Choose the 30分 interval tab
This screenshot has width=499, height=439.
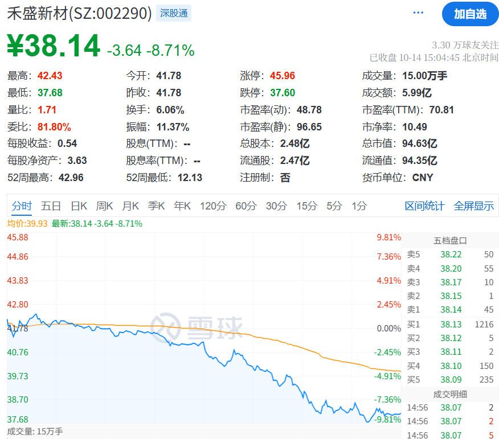pos(276,206)
